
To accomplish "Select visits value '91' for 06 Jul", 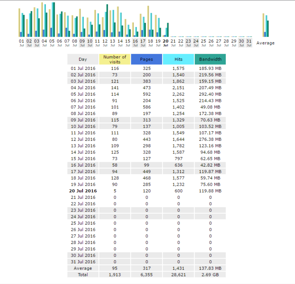I will [115, 100].
